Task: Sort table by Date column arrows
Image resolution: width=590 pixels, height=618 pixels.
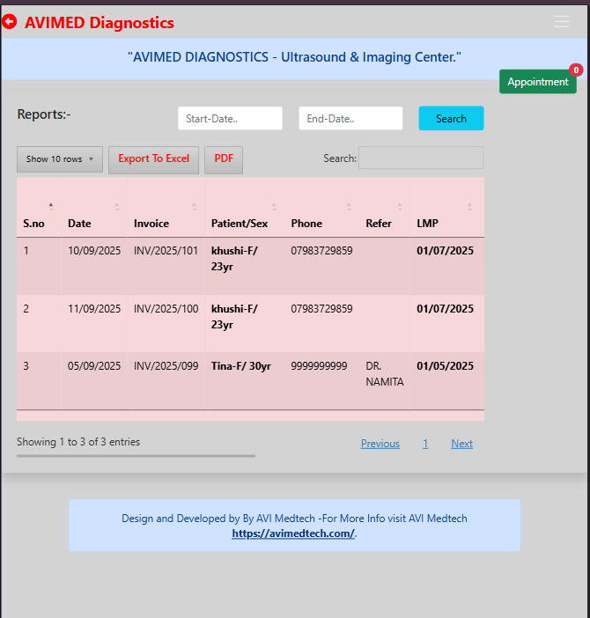Action: 116,207
